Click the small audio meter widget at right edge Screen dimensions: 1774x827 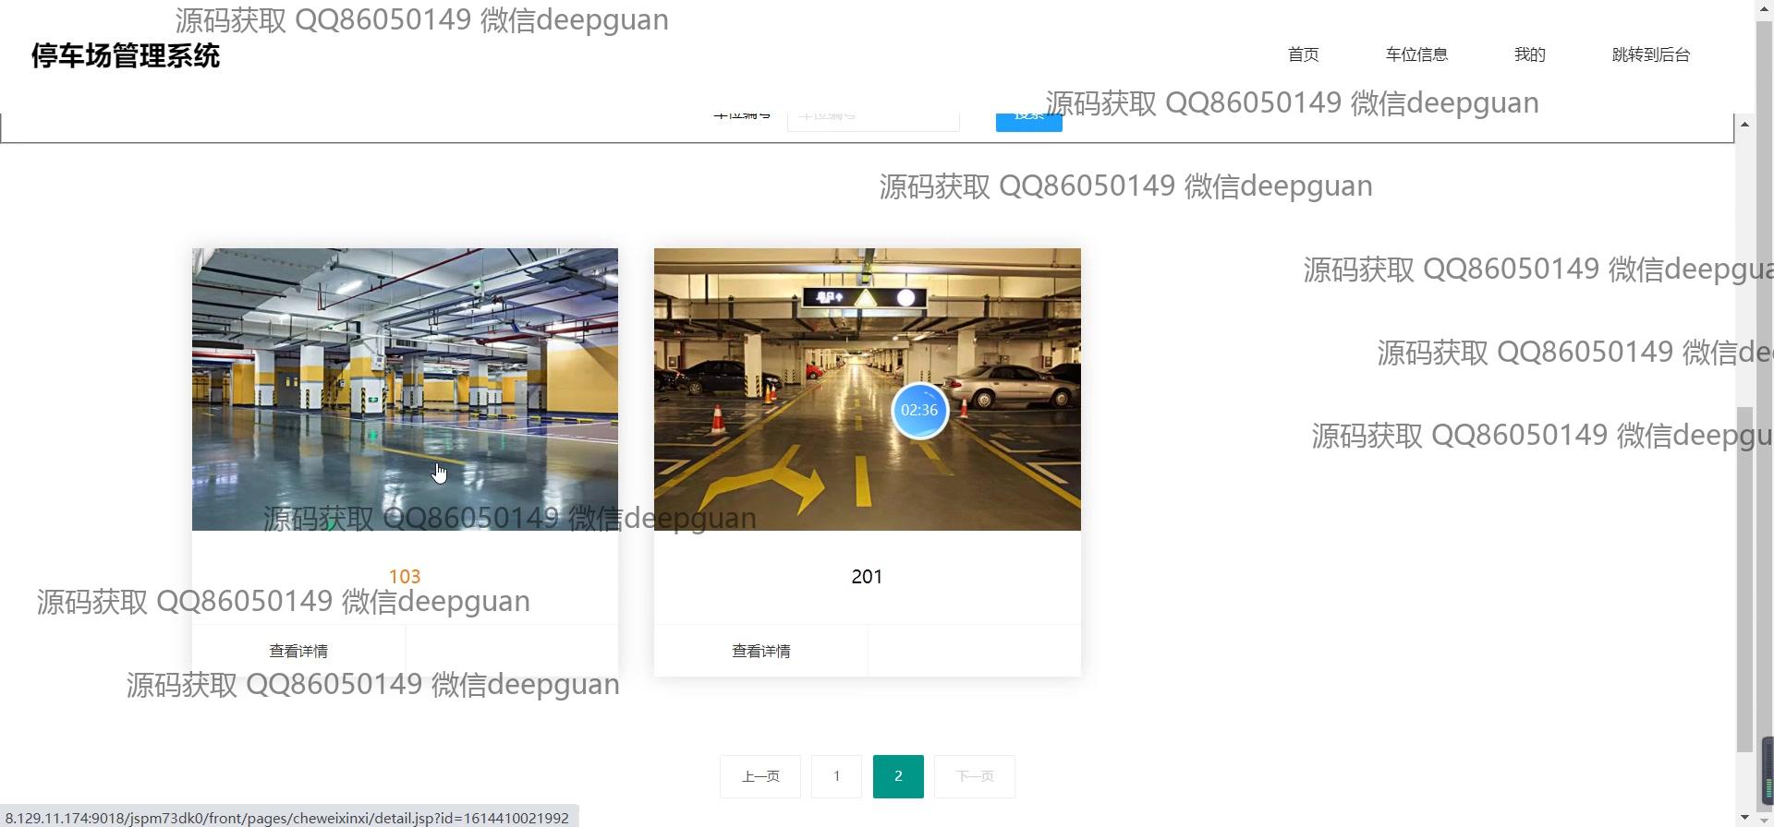click(x=1767, y=771)
